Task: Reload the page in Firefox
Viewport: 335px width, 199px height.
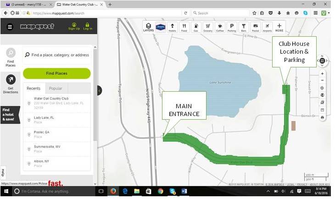Action: click(x=186, y=13)
